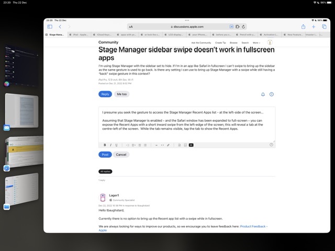Switch to the Pencil with y... tab
Viewport: 335px width, 251px height.
coord(247,35)
